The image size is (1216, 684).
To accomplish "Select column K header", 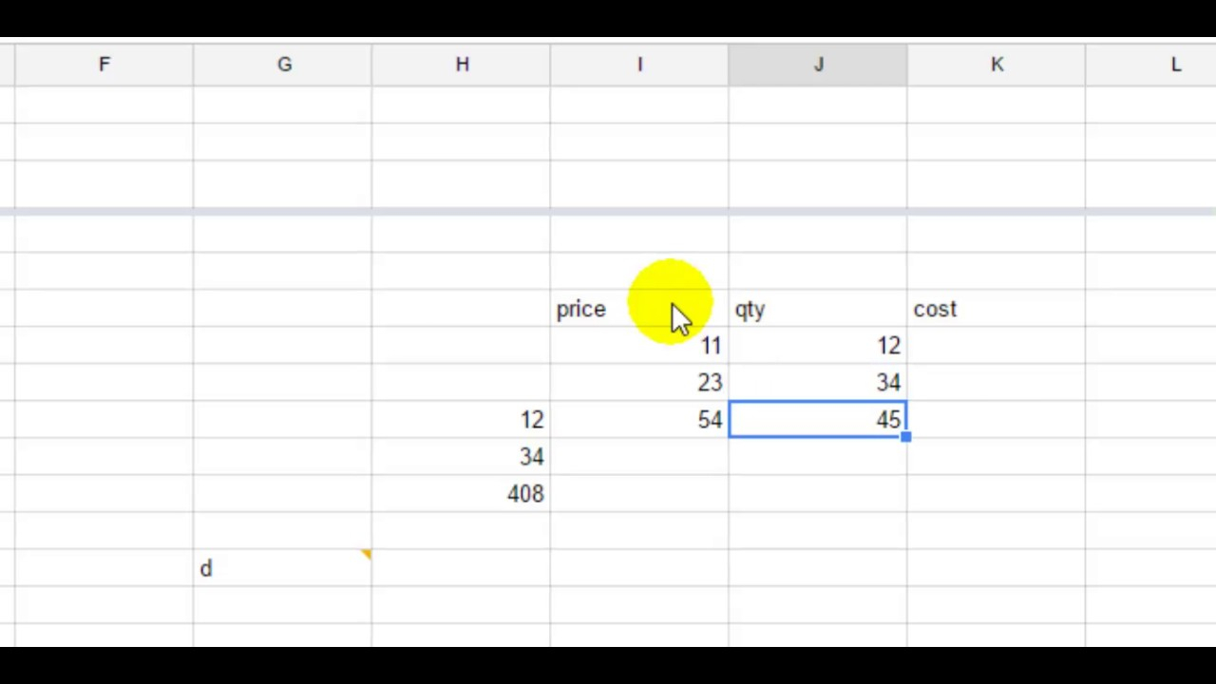I will coord(997,65).
